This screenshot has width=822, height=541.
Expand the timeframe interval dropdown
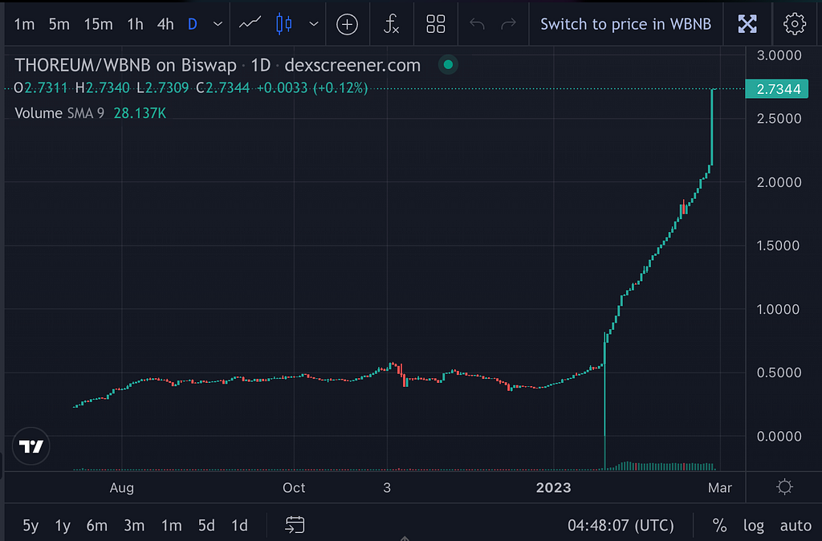(218, 24)
